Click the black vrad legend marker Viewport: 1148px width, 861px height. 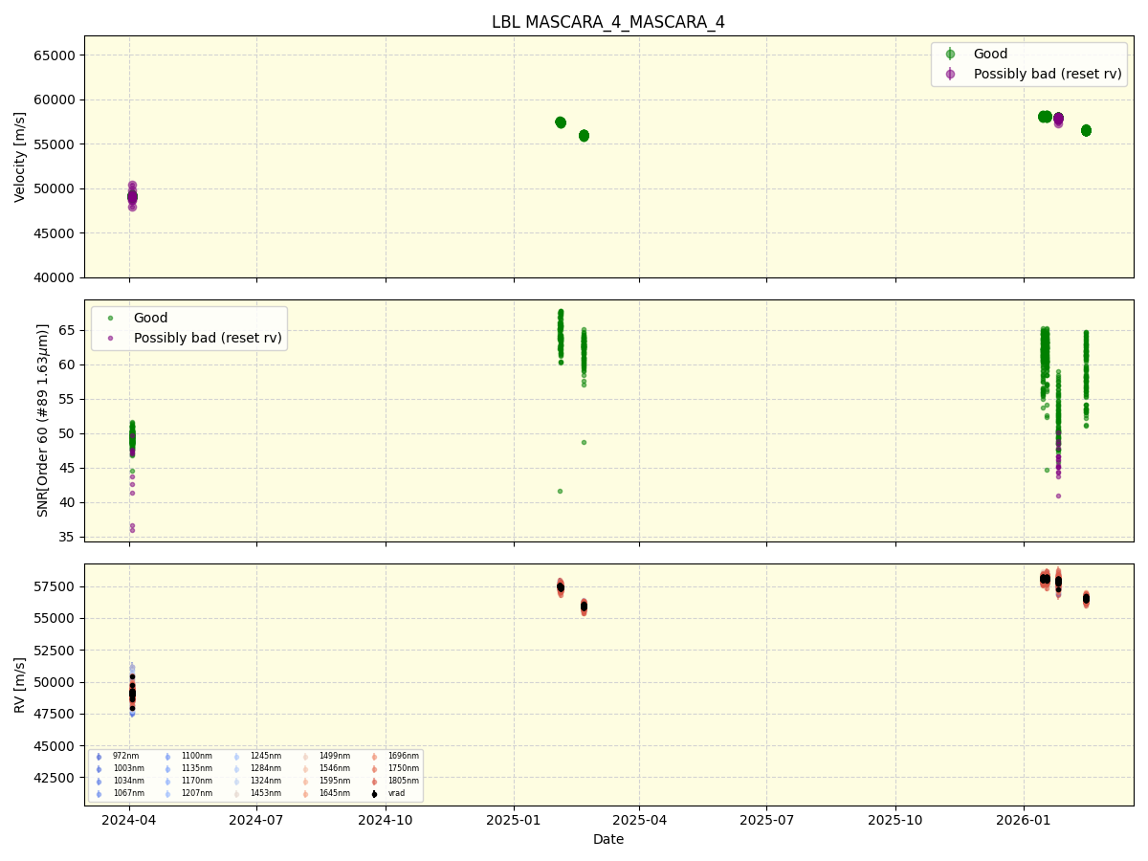click(374, 794)
